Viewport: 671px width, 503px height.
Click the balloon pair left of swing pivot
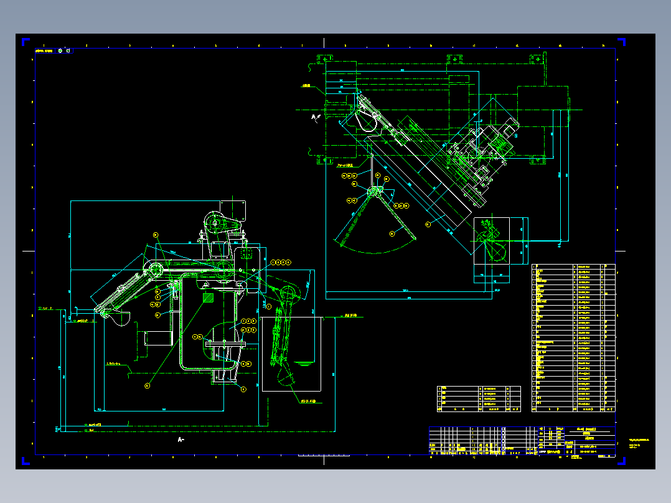352,200
